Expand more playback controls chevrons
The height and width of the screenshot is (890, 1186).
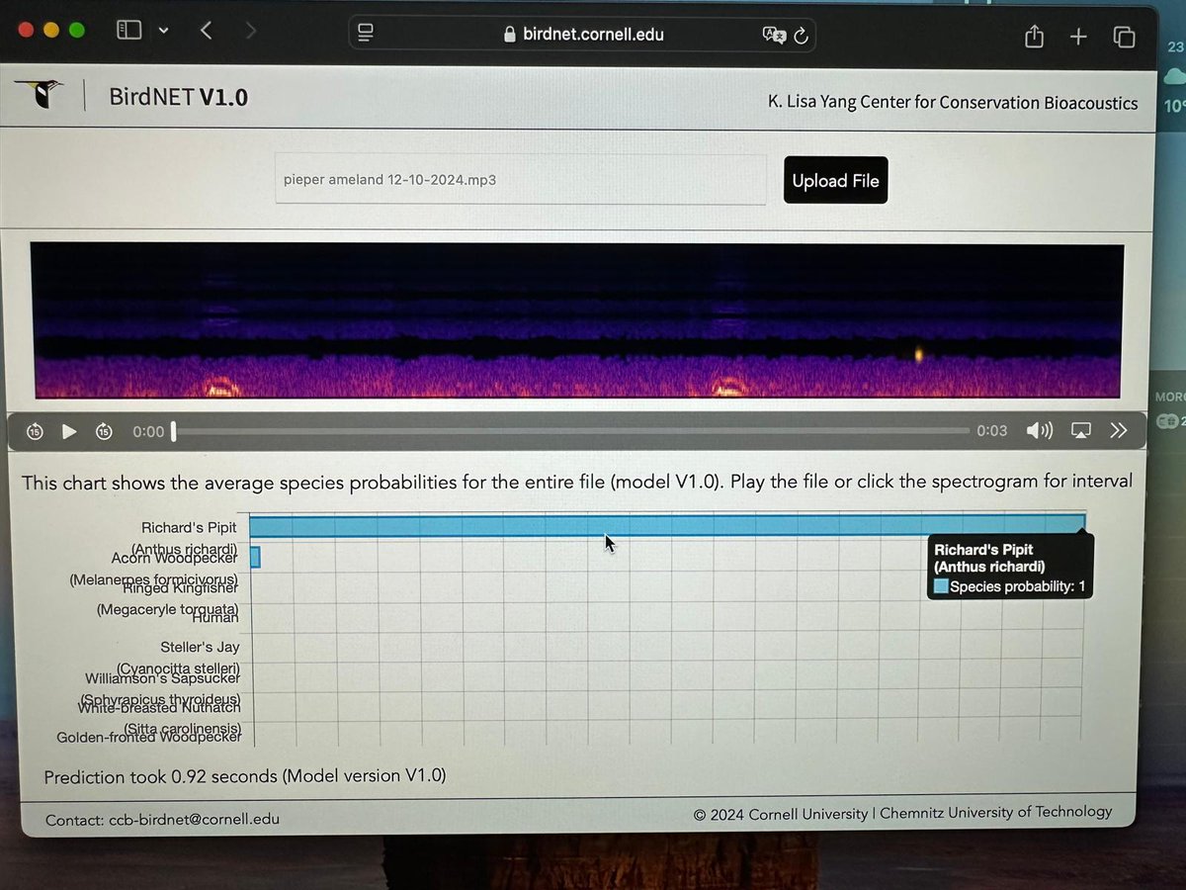(1119, 430)
